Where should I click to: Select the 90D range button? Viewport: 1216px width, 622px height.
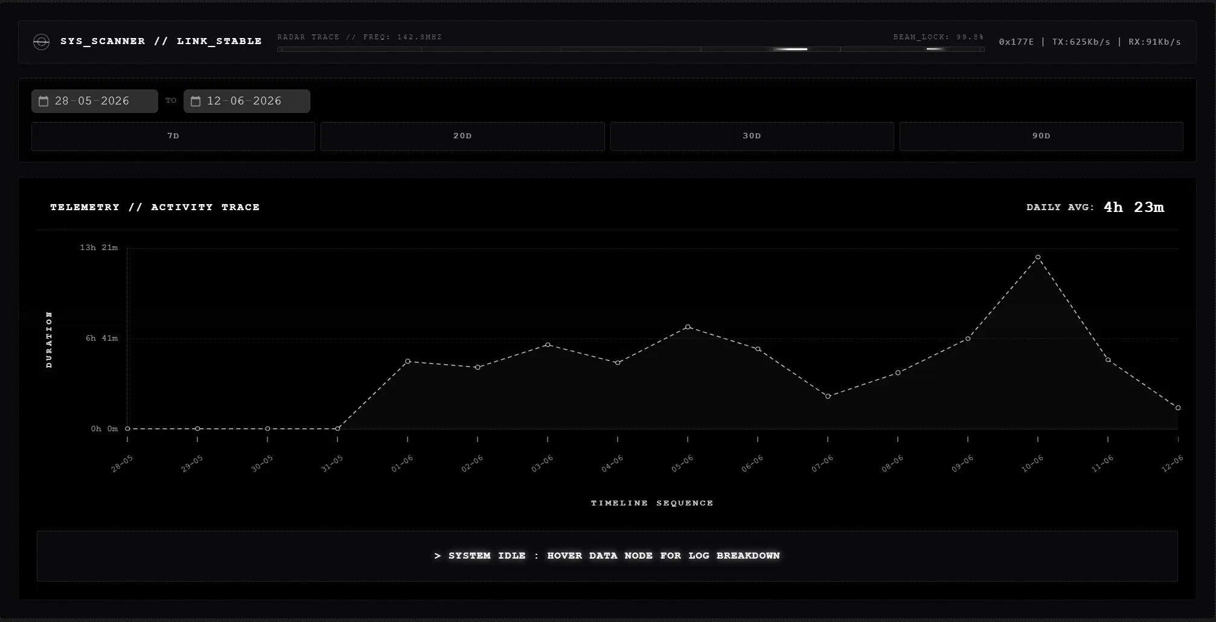click(x=1042, y=136)
